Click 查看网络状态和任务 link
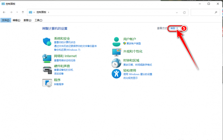The height and width of the screenshot is (140, 223). point(65,61)
